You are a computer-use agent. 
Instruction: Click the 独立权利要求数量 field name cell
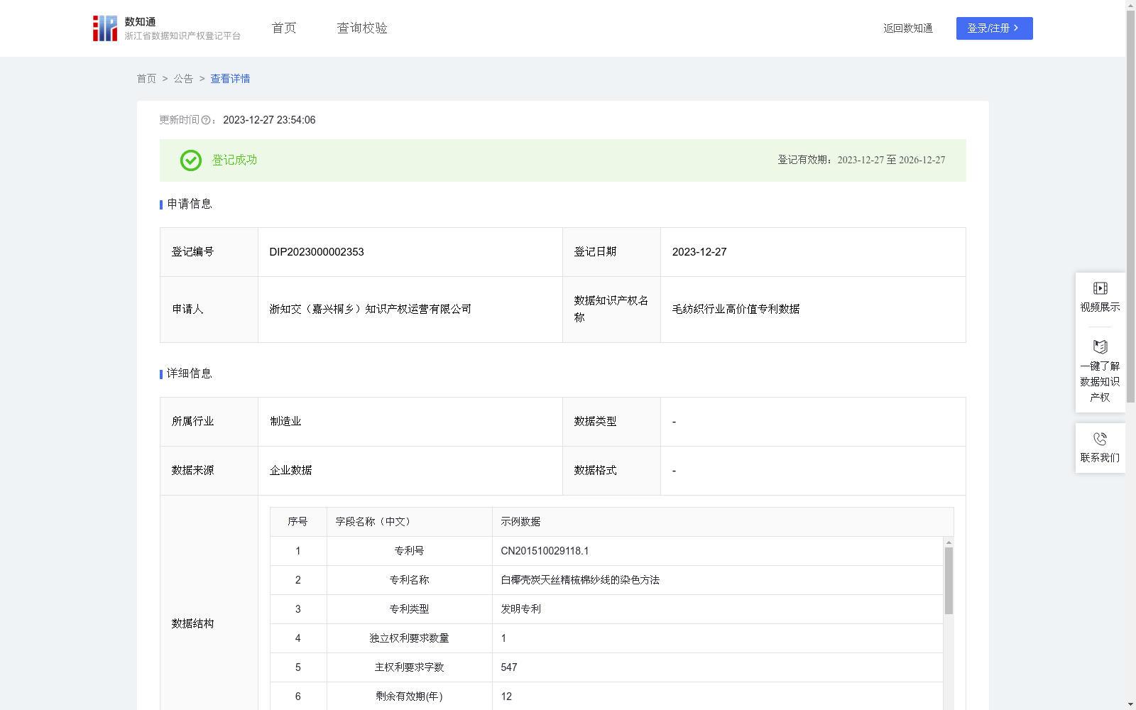(410, 638)
